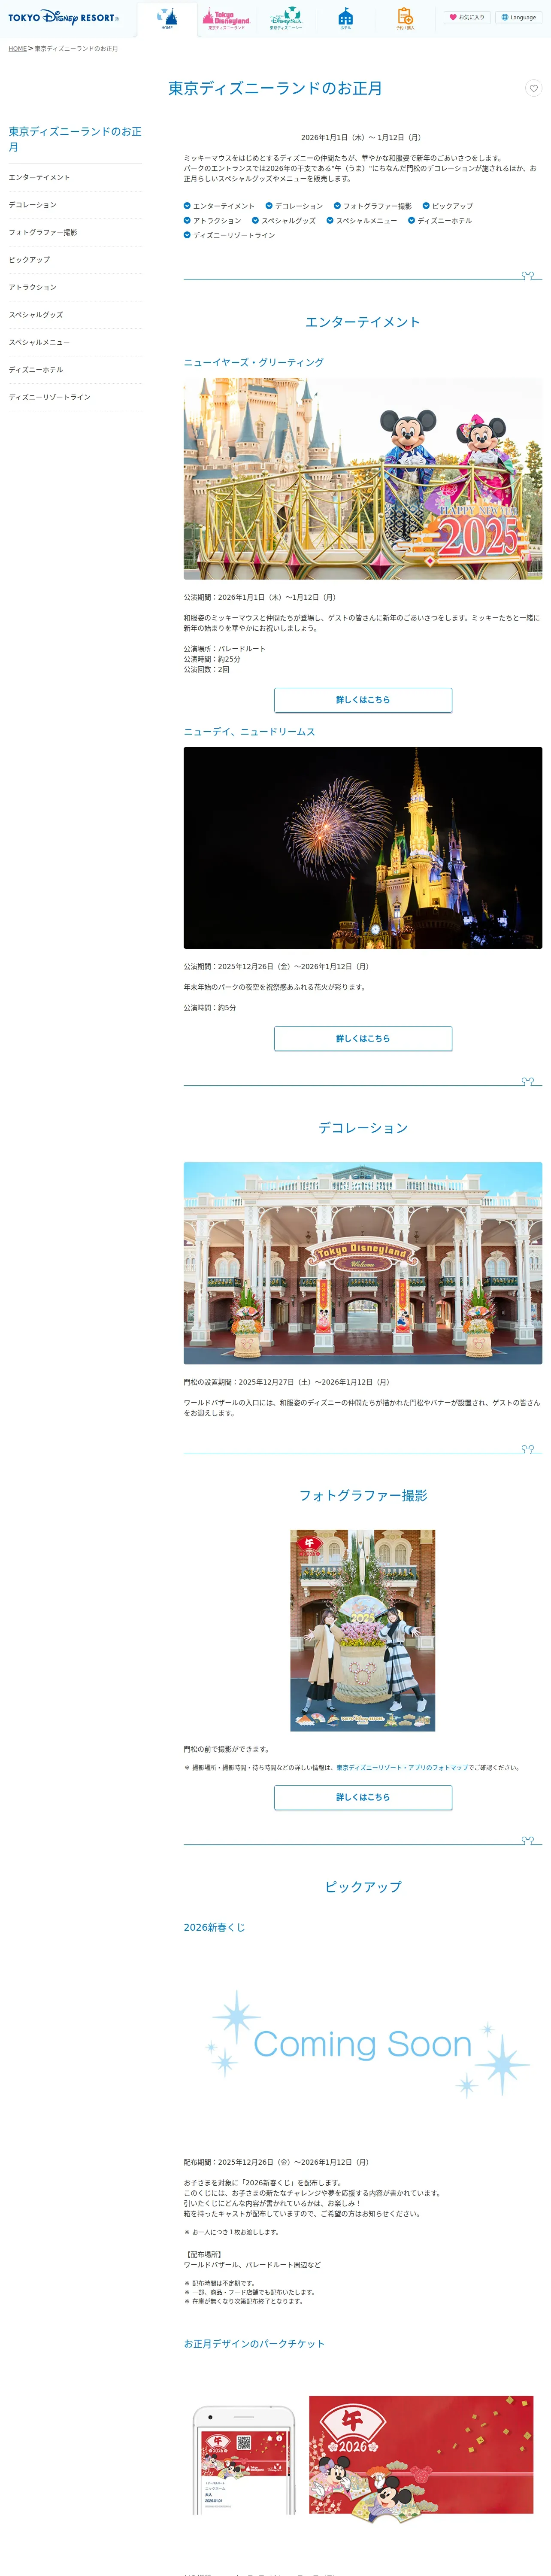Click the 2026新春くじ heading
Image resolution: width=551 pixels, height=2576 pixels.
[x=214, y=1928]
